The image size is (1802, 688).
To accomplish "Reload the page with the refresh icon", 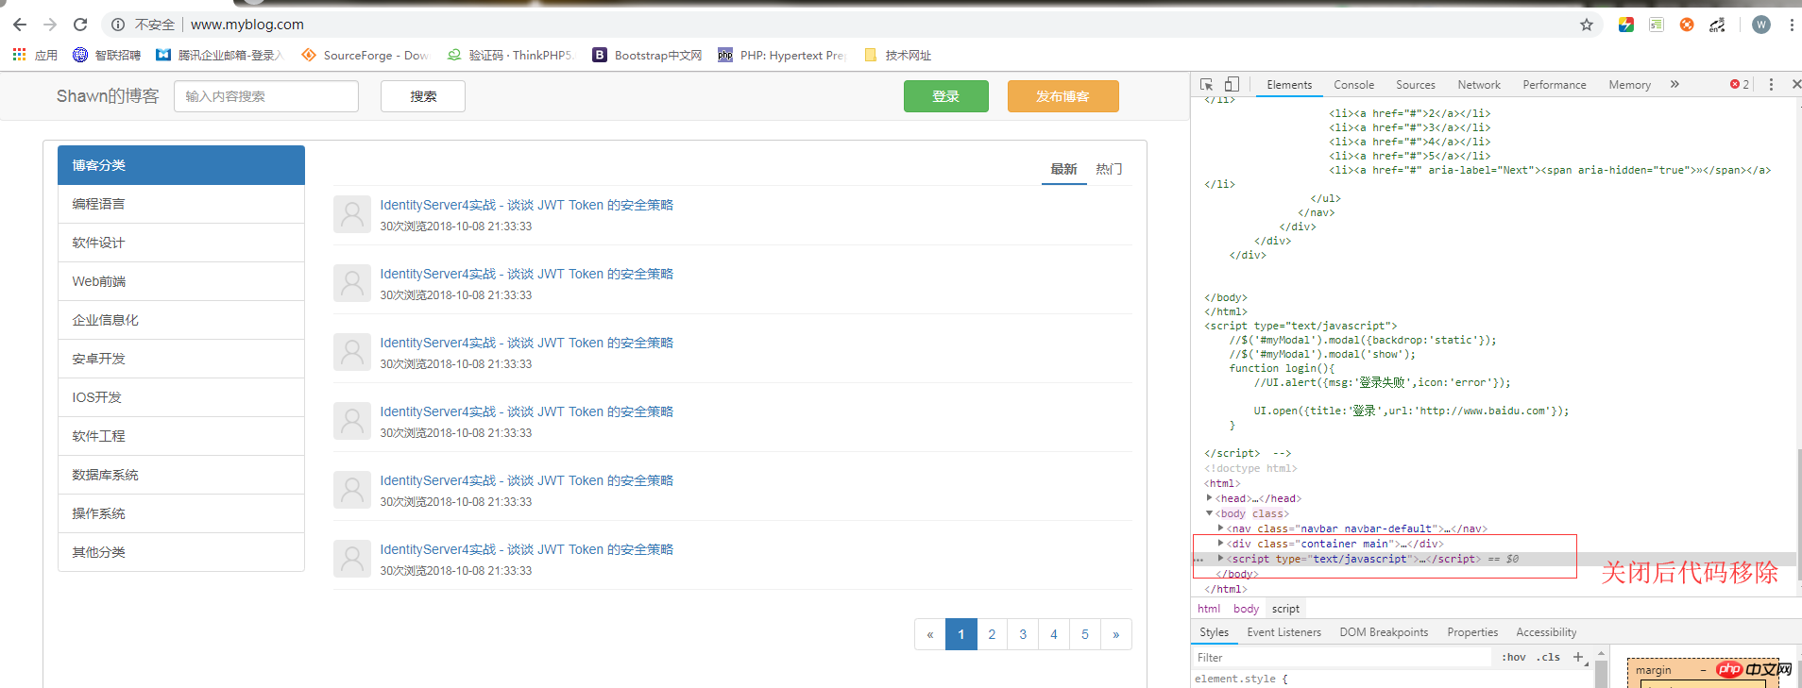I will pos(80,25).
